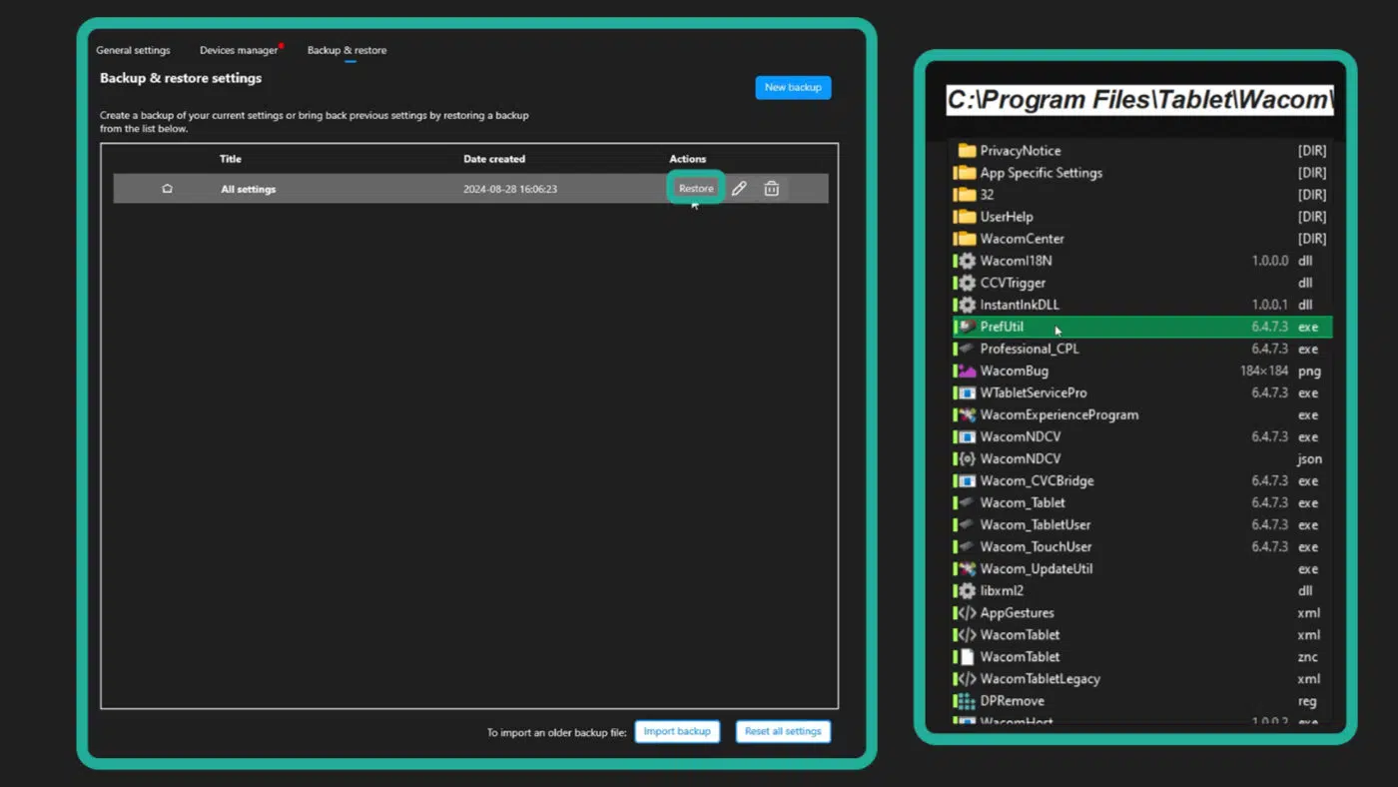
Task: Click the UserHelp folder icon
Action: coord(966,217)
